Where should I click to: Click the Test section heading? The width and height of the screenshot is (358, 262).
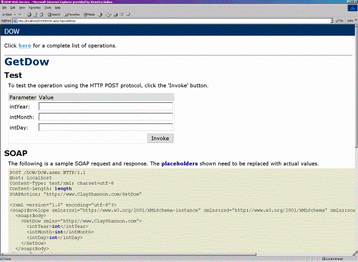(13, 75)
